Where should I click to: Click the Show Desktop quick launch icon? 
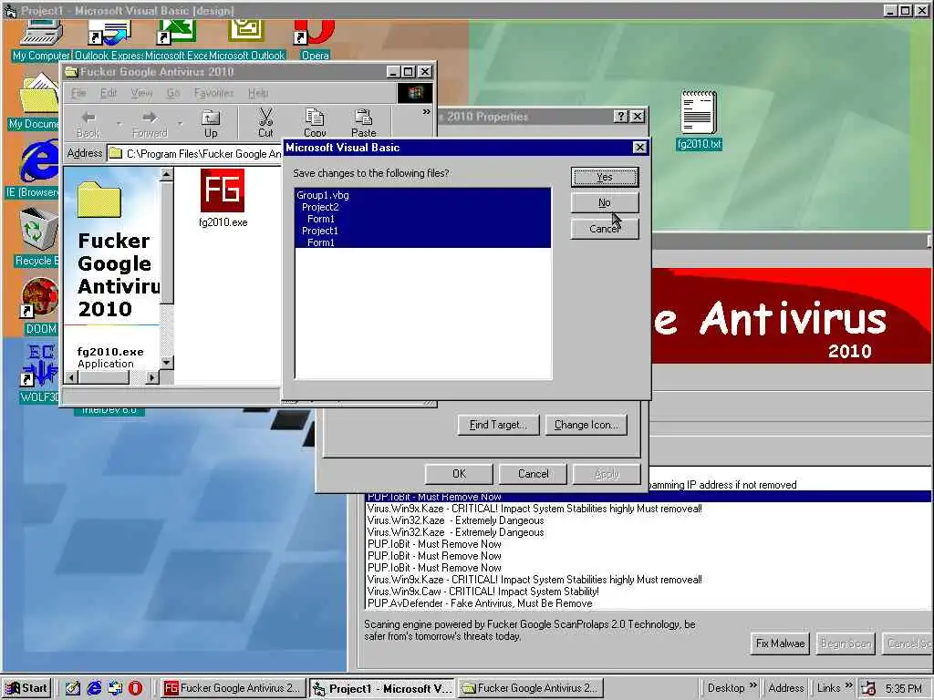pyautogui.click(x=73, y=688)
